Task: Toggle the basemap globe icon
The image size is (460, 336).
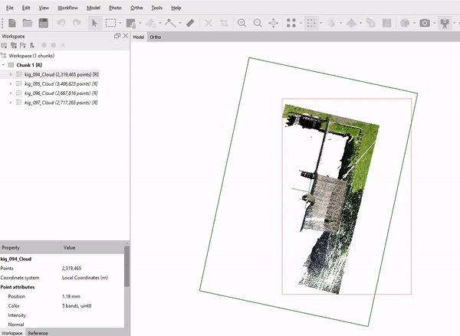Action: click(405, 23)
